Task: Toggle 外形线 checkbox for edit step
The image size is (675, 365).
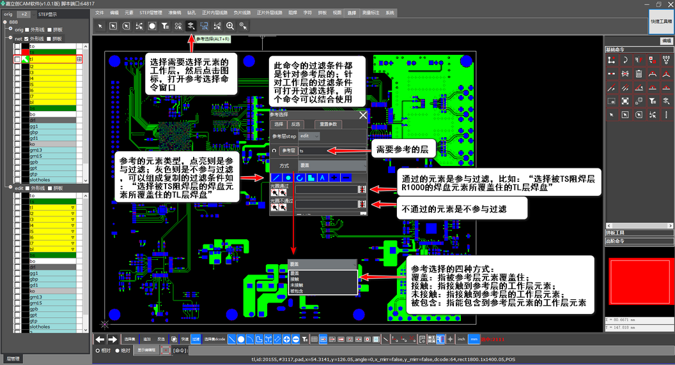Action: click(27, 188)
